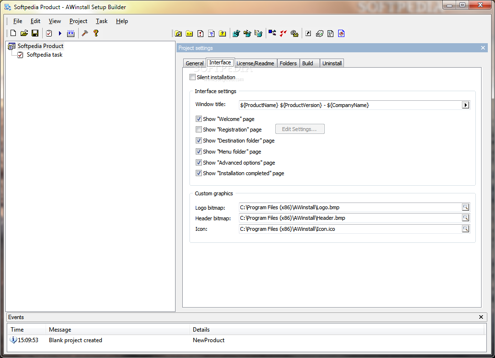The height and width of the screenshot is (358, 495).
Task: Create a new project with blank page icon
Action: click(13, 33)
